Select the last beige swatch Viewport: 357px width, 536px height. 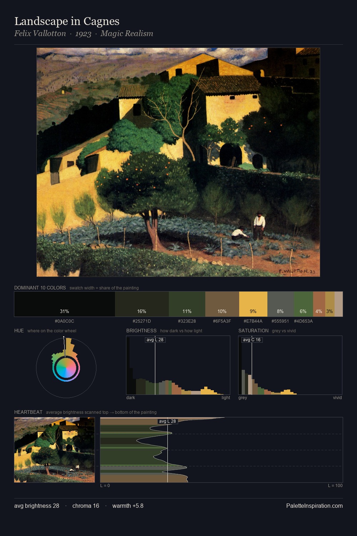(338, 304)
